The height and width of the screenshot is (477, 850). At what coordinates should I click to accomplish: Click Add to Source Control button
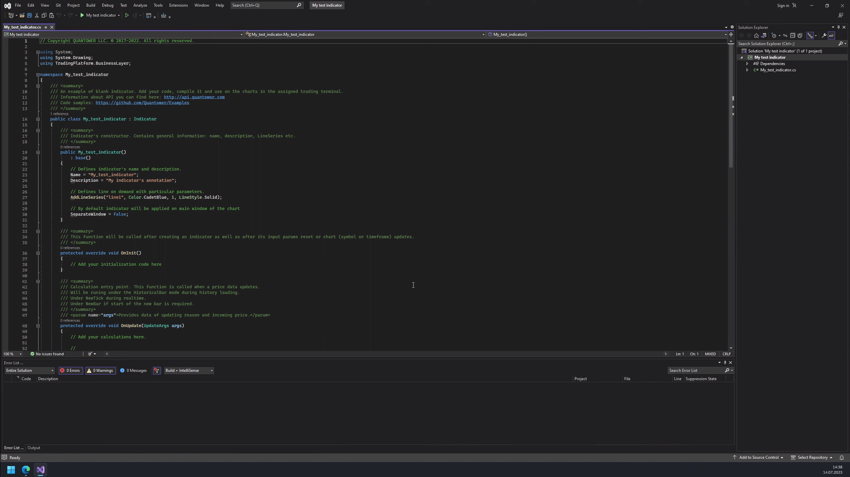pyautogui.click(x=758, y=457)
